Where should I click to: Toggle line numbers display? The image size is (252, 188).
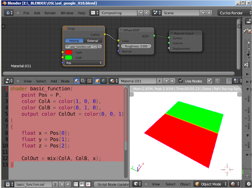click(x=76, y=184)
